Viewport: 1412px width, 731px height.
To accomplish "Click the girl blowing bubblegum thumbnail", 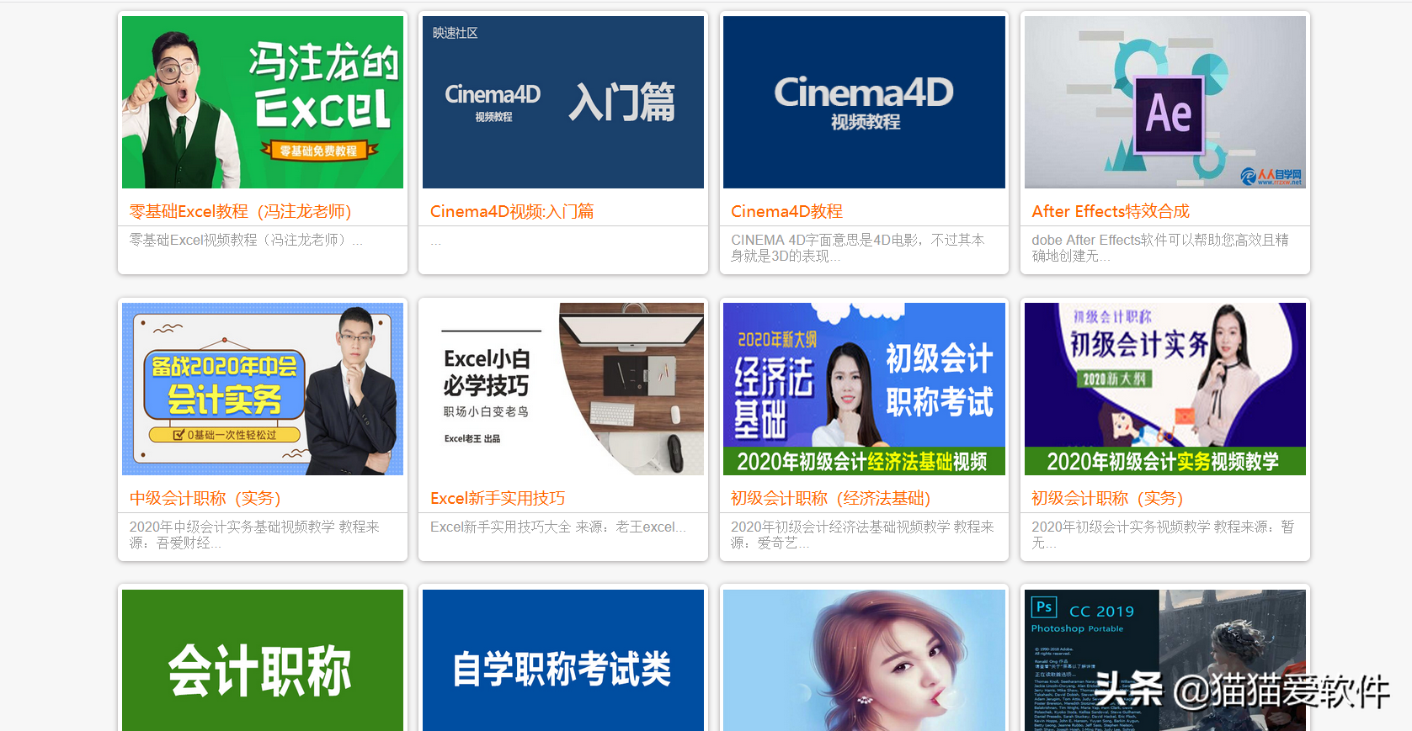I will point(864,660).
